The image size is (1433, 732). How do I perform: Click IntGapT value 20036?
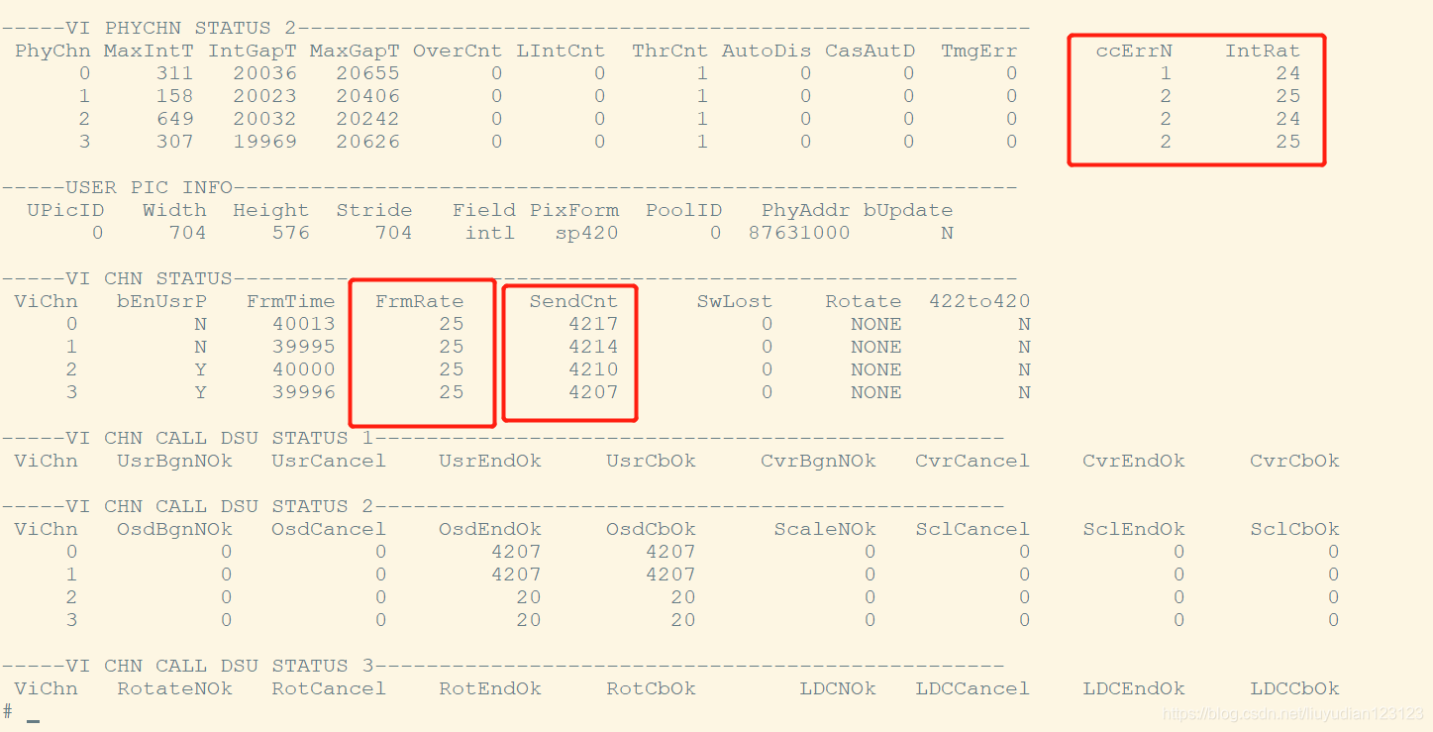pos(264,73)
